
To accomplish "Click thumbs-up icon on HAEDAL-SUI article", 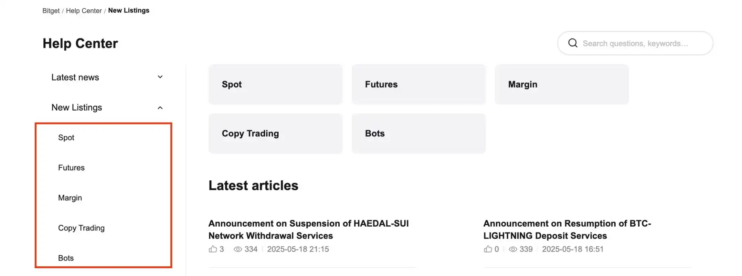I will [213, 249].
